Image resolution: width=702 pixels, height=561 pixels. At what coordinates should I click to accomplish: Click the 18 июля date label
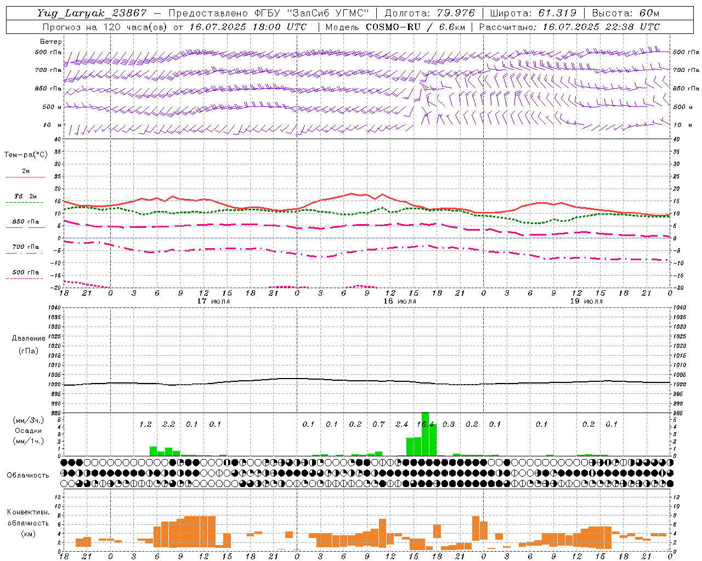click(400, 301)
